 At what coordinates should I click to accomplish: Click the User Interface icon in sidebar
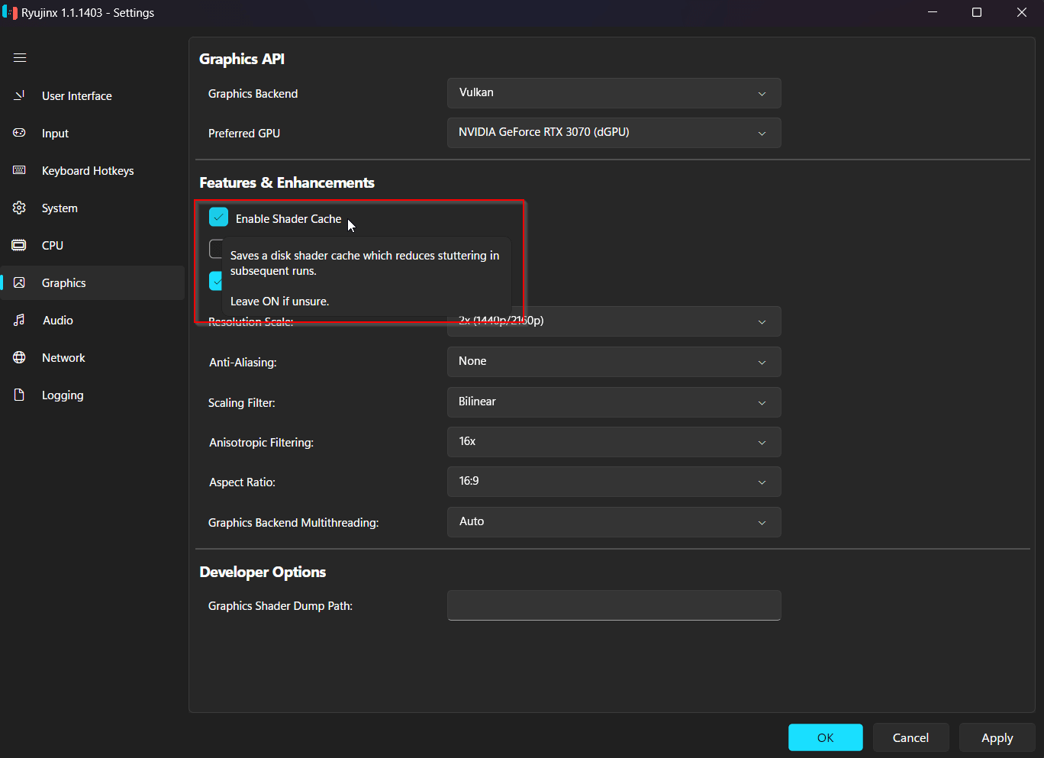point(20,95)
